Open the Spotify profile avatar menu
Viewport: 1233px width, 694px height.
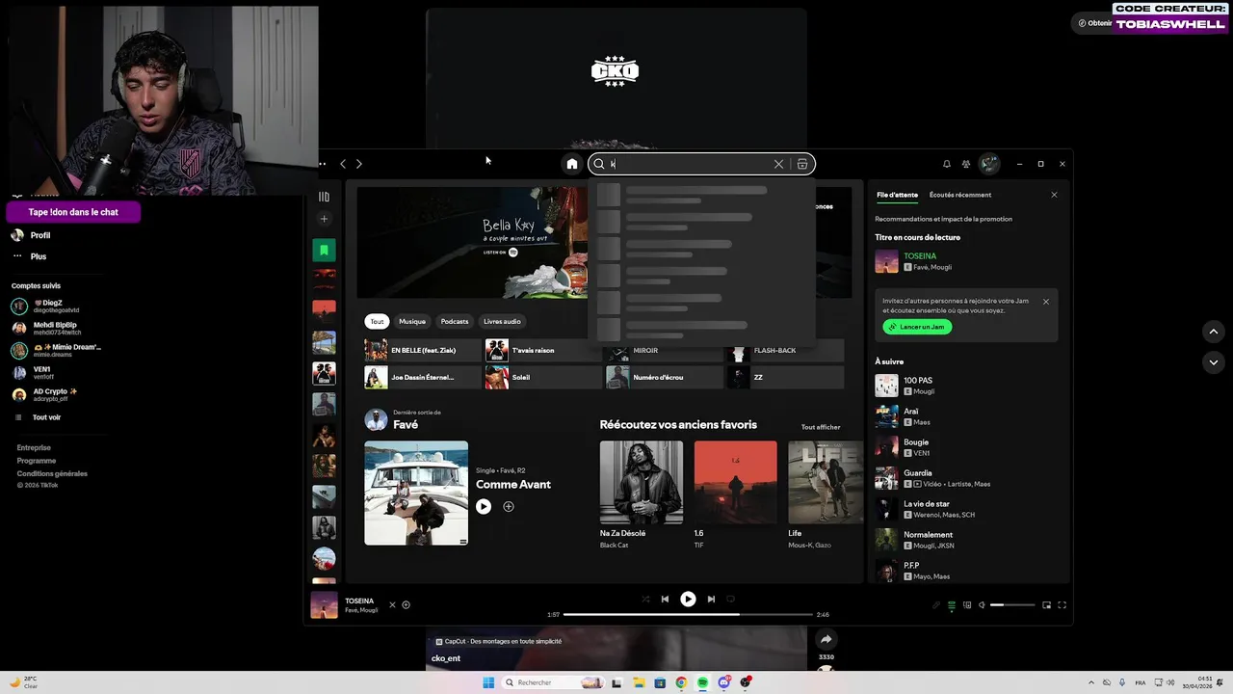pyautogui.click(x=989, y=164)
